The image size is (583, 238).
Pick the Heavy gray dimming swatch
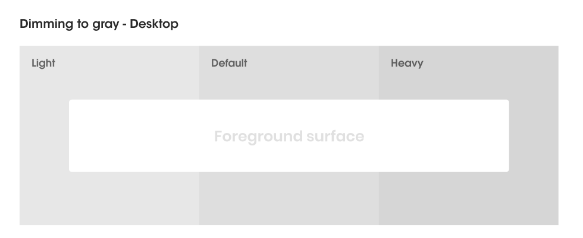click(468, 77)
